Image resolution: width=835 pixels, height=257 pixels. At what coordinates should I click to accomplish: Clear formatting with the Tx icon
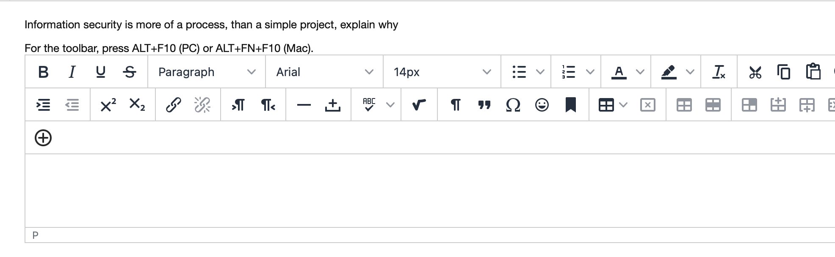tap(719, 72)
